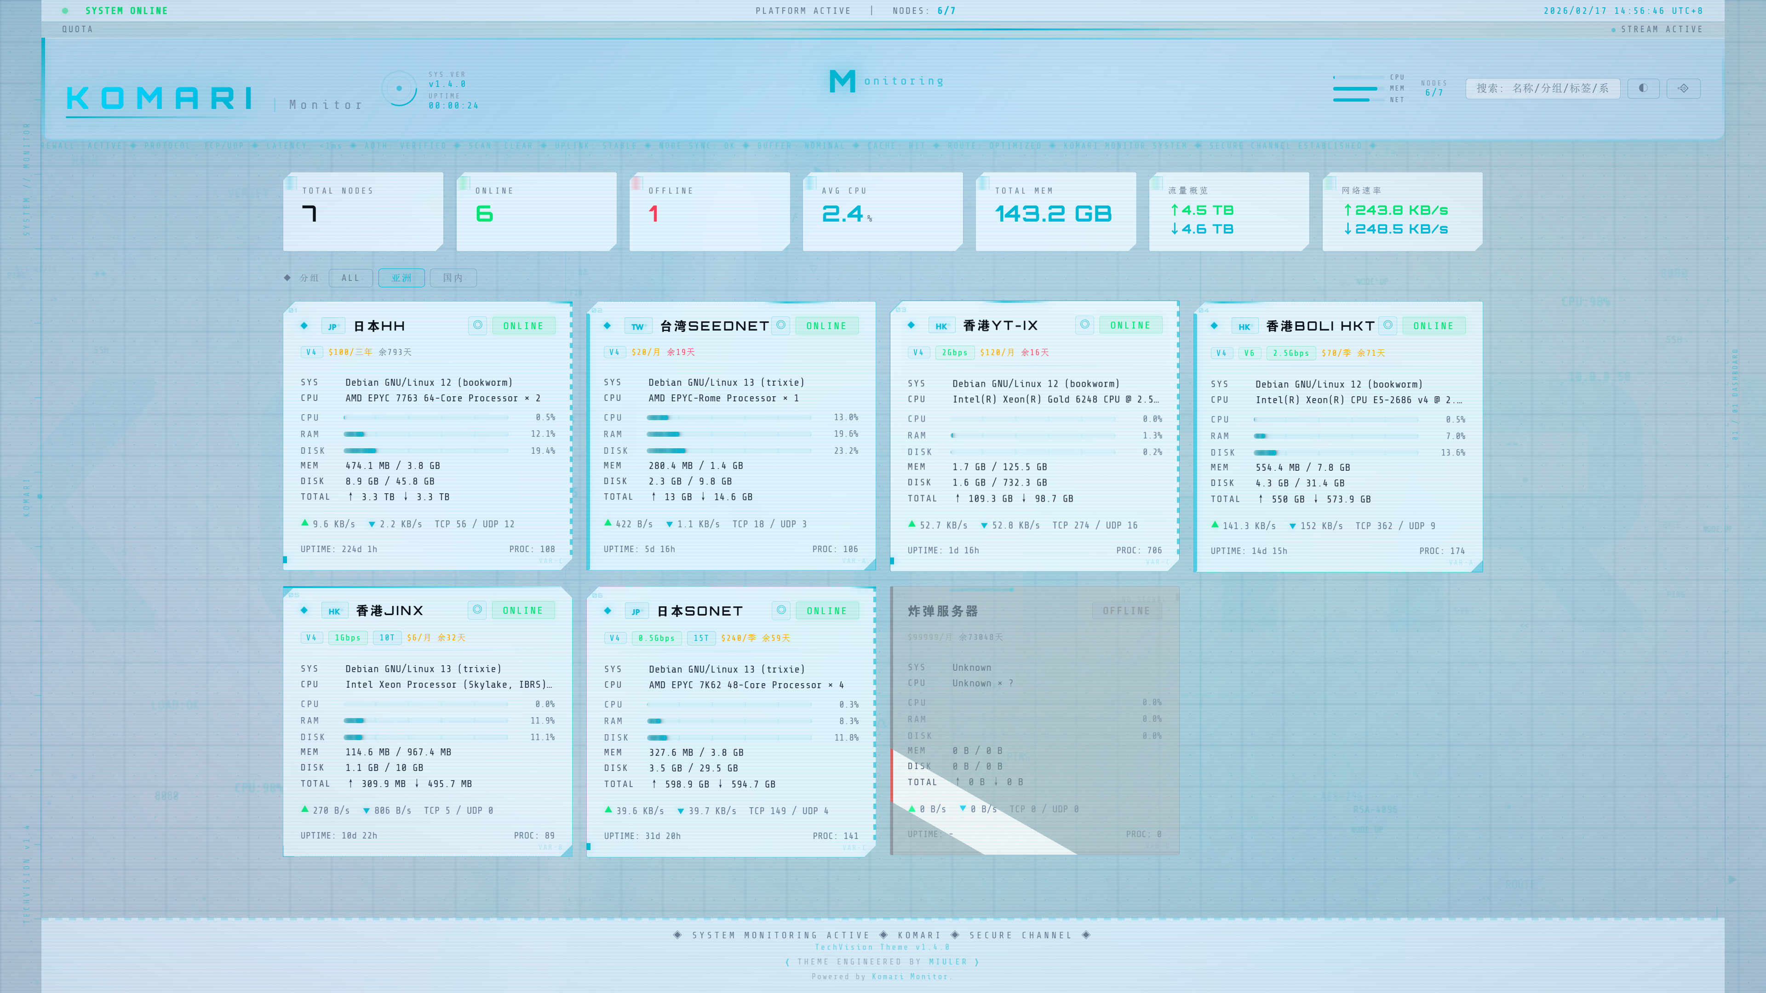Click the circular icon on 香港JINX card

tap(477, 610)
